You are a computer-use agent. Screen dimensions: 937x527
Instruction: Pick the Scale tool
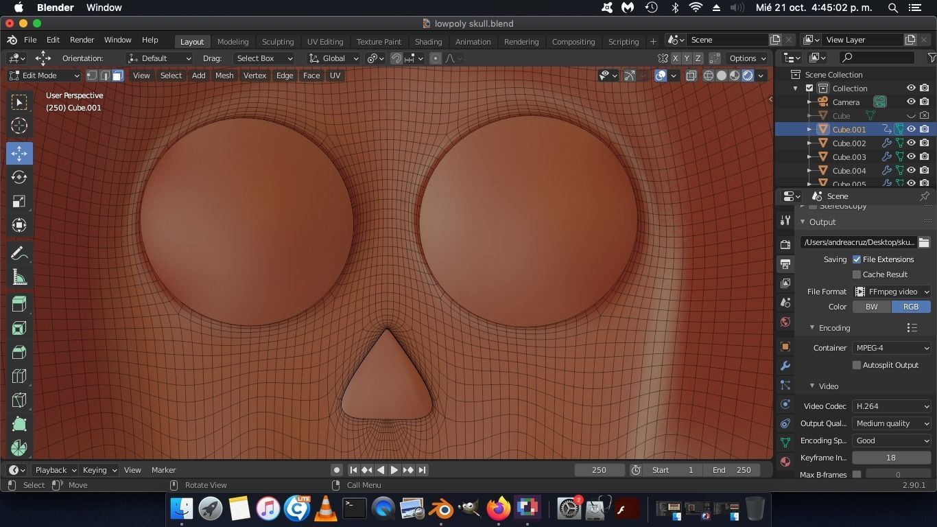[x=19, y=201]
